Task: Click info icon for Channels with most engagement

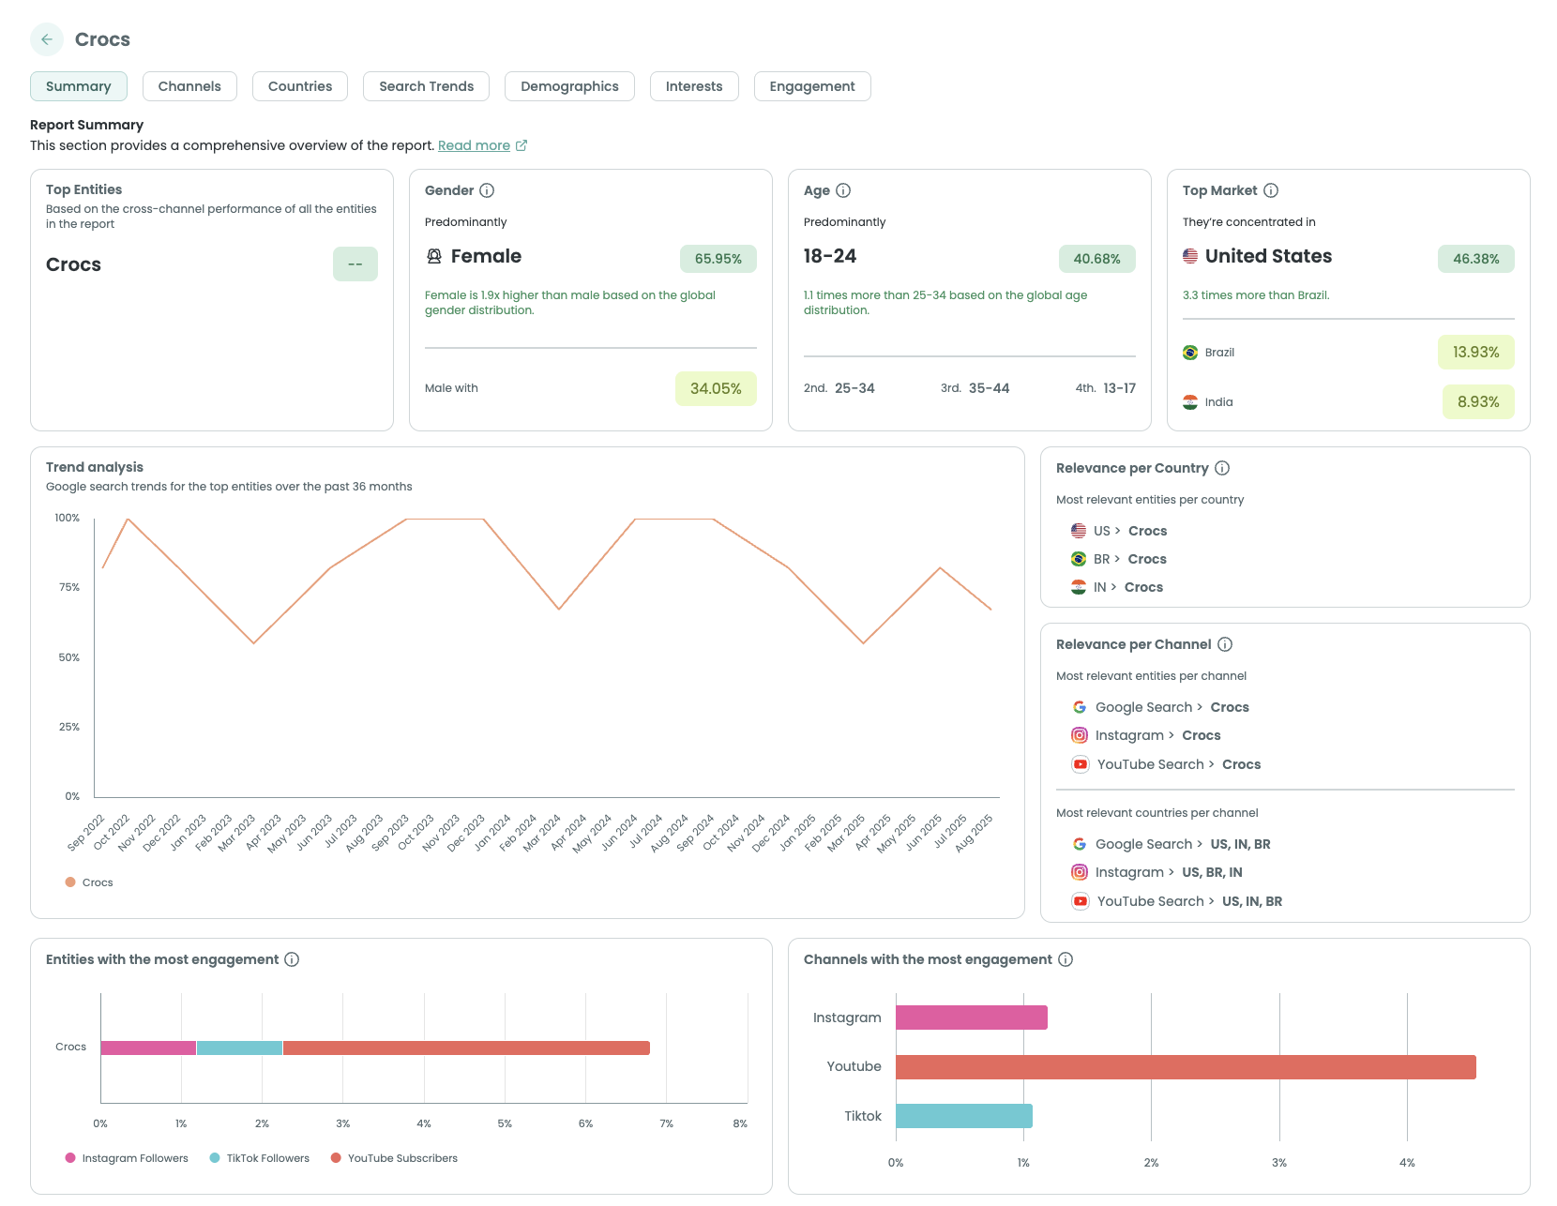Action: tap(1066, 959)
